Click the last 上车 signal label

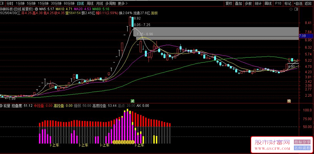click(x=139, y=145)
